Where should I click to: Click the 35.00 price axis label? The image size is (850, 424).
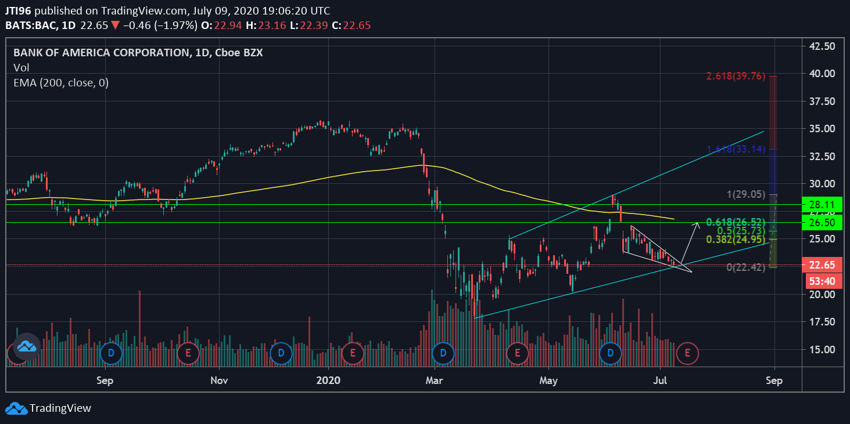click(823, 129)
